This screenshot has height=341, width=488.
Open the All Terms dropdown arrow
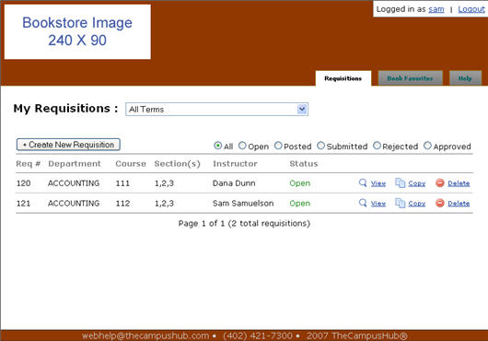tap(302, 110)
